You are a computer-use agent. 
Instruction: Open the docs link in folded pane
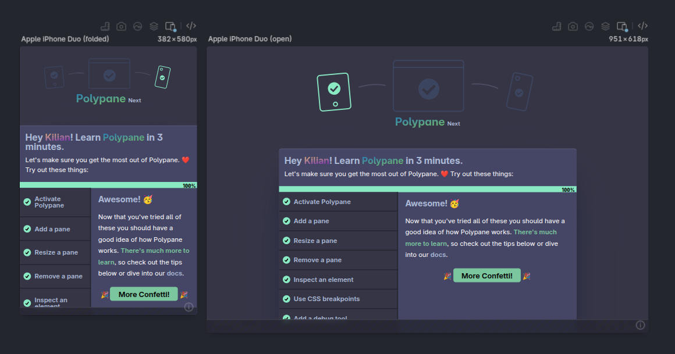(175, 273)
